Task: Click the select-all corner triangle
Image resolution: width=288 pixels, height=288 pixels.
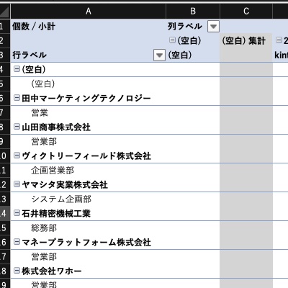Action: point(5,11)
